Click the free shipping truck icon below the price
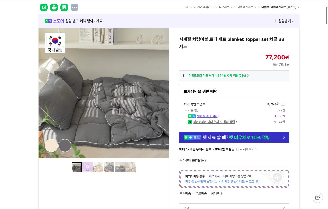The height and width of the screenshot is (209, 328). pos(275,64)
